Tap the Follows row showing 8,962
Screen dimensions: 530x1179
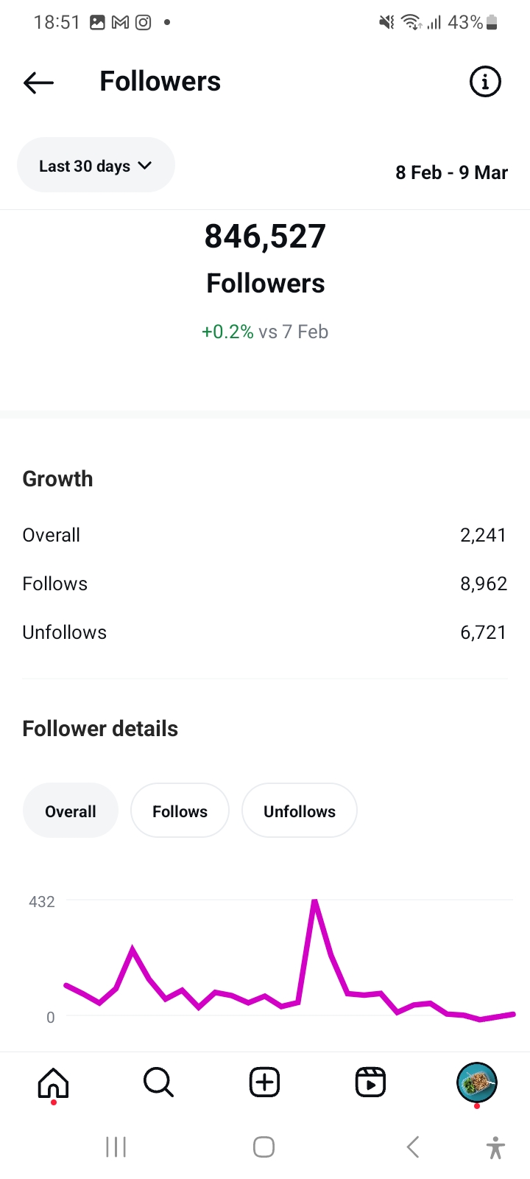[264, 584]
